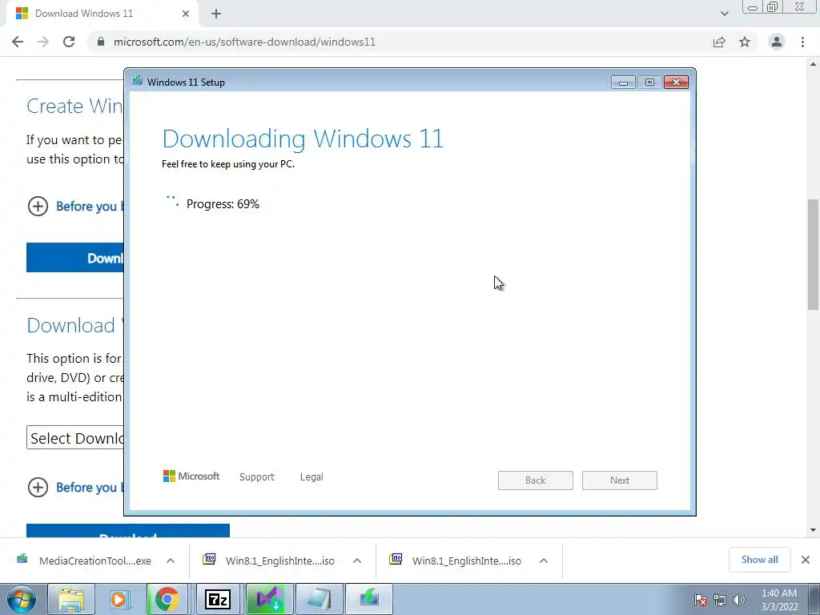Open the first Win8.1 iso download
Image resolution: width=820 pixels, height=615 pixels.
269,561
